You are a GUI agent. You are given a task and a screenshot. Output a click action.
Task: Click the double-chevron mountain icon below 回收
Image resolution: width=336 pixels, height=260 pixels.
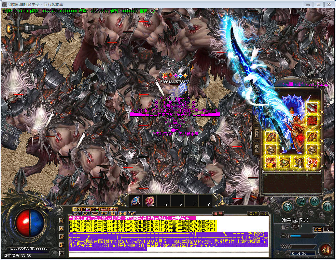click(x=77, y=213)
